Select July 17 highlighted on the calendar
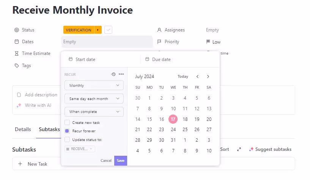The height and width of the screenshot is (180, 310). click(173, 119)
